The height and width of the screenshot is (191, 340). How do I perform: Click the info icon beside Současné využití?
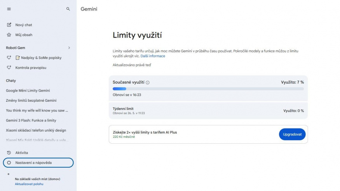point(148,83)
